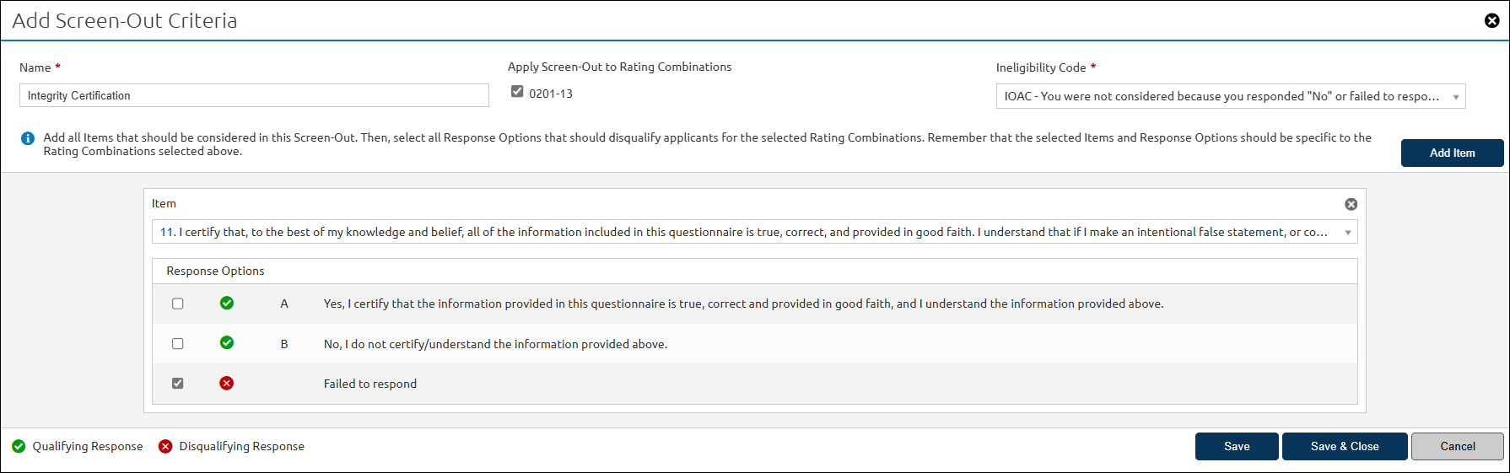Click the Add Item button

point(1452,153)
